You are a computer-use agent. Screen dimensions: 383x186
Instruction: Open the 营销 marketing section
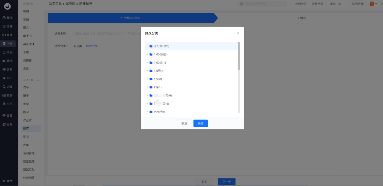click(x=8, y=61)
